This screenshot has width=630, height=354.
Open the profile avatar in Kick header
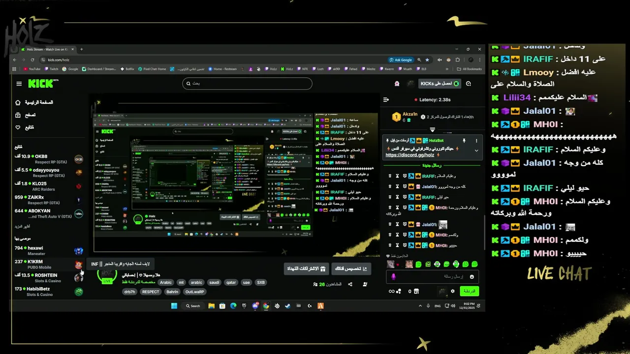(410, 84)
